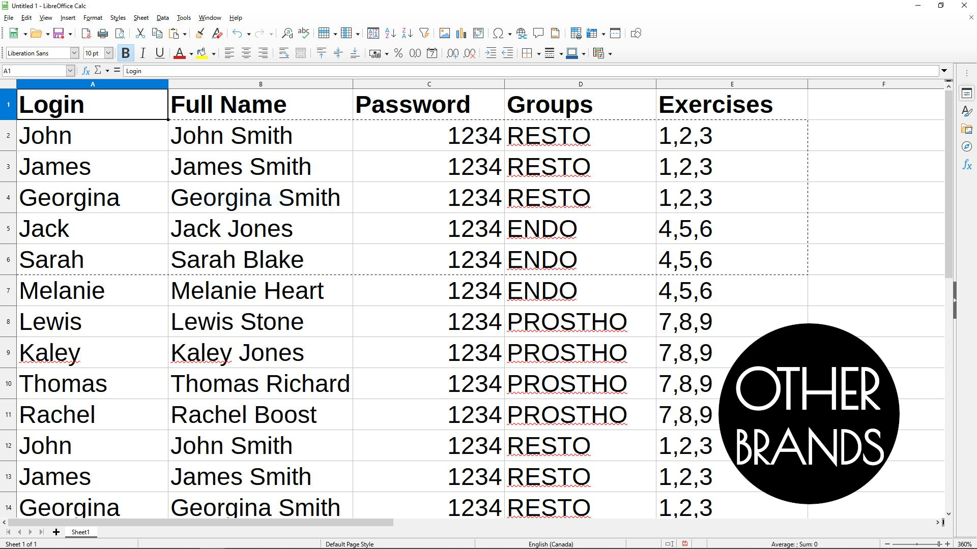Export directly as PDF
The width and height of the screenshot is (977, 549).
tap(86, 34)
